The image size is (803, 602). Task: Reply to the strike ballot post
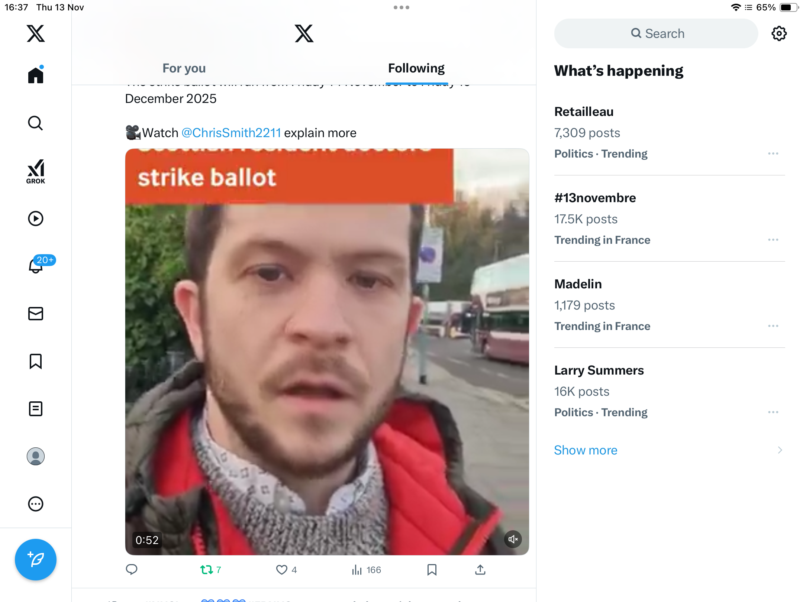[132, 570]
